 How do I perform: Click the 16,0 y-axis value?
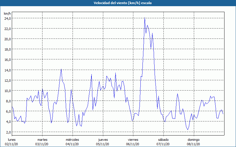tap(8, 60)
